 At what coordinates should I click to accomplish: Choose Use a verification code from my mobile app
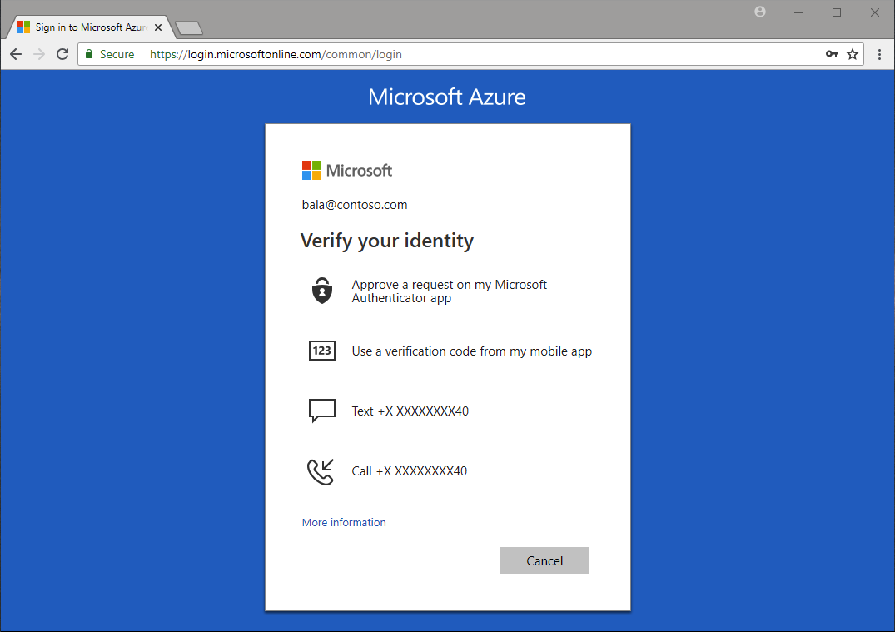[x=471, y=351]
